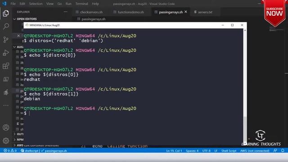288x162 pixels.
Task: Open Explorer views and more actions menu
Action: [x=66, y=12]
